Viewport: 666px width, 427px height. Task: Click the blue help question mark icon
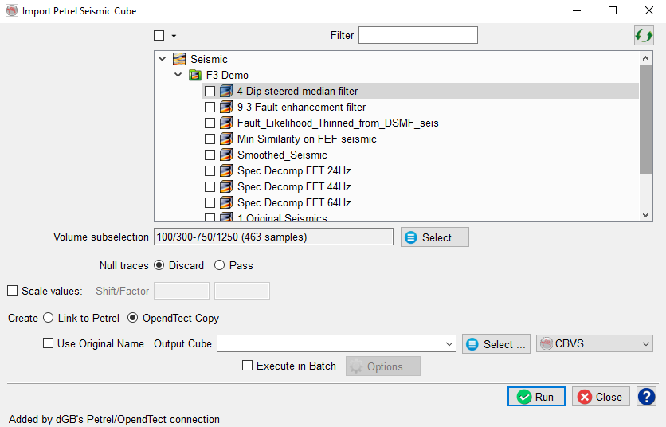[x=646, y=397]
